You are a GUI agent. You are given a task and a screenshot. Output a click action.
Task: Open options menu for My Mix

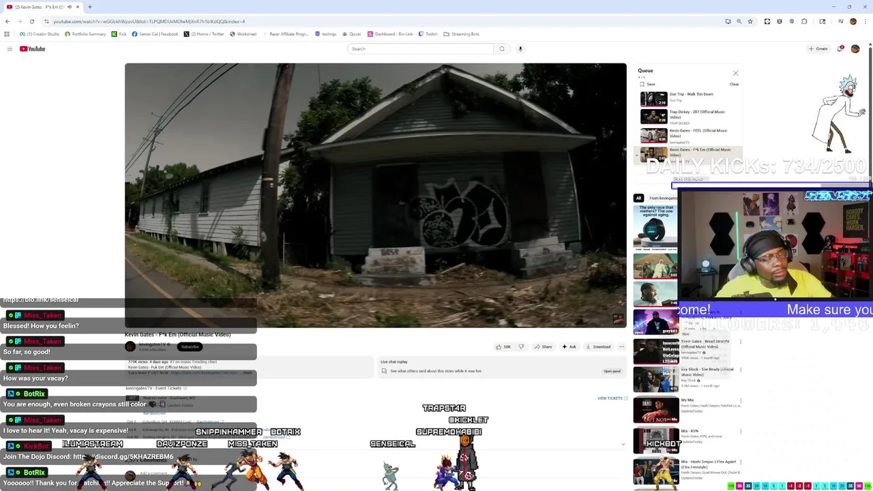point(741,401)
